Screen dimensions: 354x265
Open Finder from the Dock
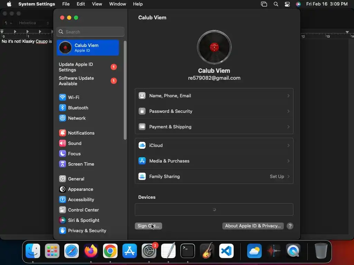coord(33,251)
